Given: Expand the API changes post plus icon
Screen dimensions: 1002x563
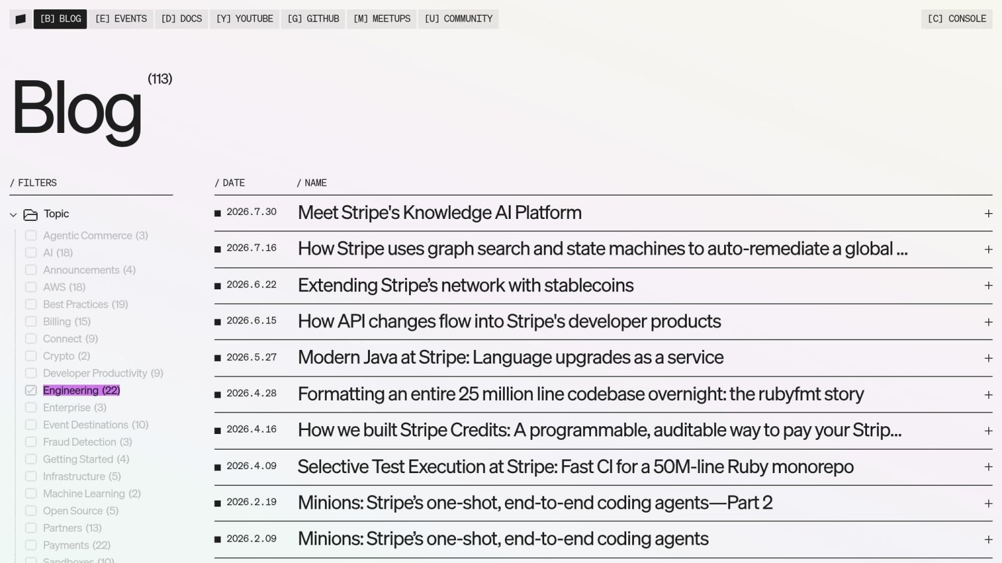Looking at the screenshot, I should pyautogui.click(x=988, y=322).
